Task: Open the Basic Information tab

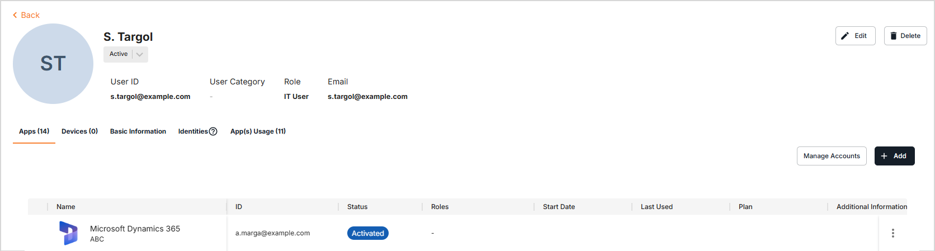Action: click(138, 131)
